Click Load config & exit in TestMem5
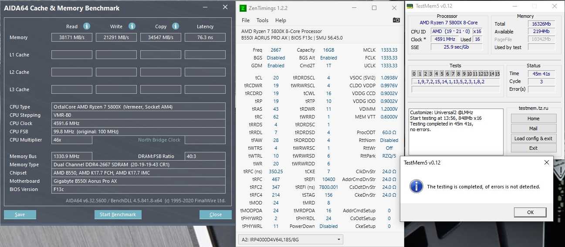 pyautogui.click(x=533, y=138)
